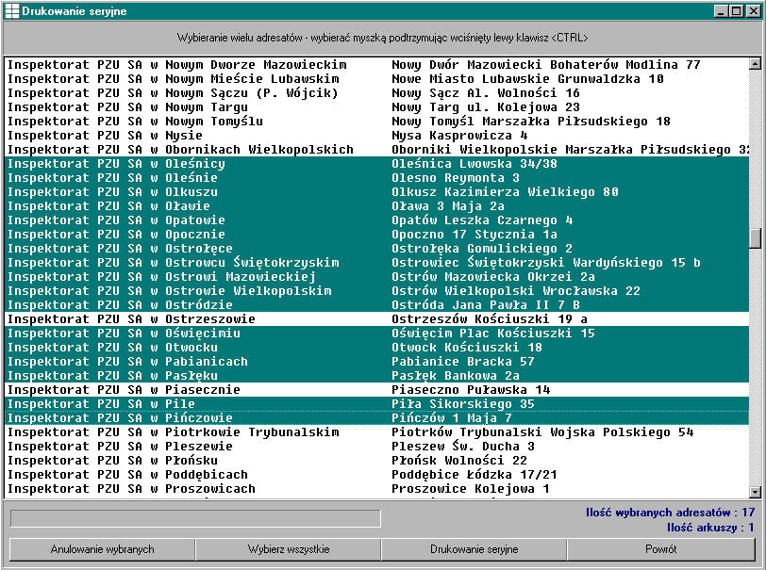Screen dimensions: 766x570
Task: Click address Oleśnica Lwowska 34/38
Action: (x=474, y=164)
